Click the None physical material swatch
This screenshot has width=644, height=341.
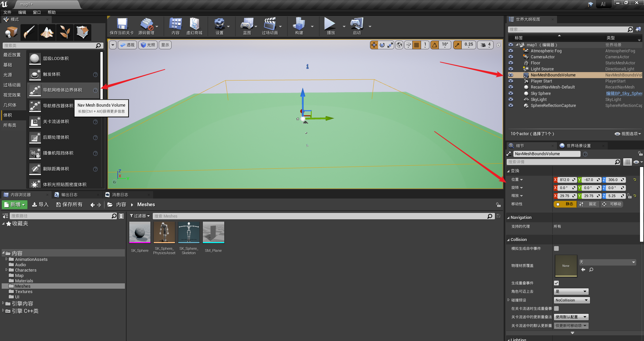pos(566,266)
